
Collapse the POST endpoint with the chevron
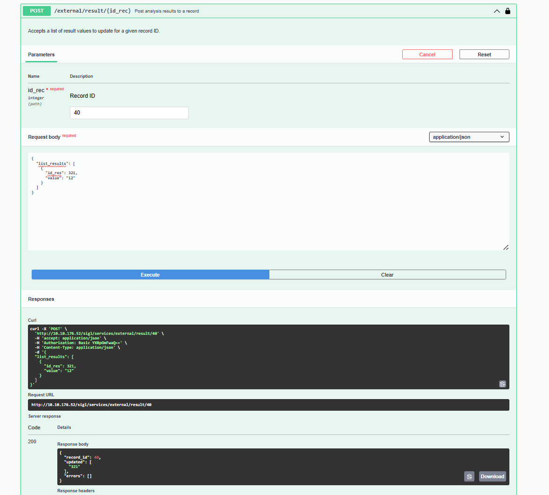point(497,11)
